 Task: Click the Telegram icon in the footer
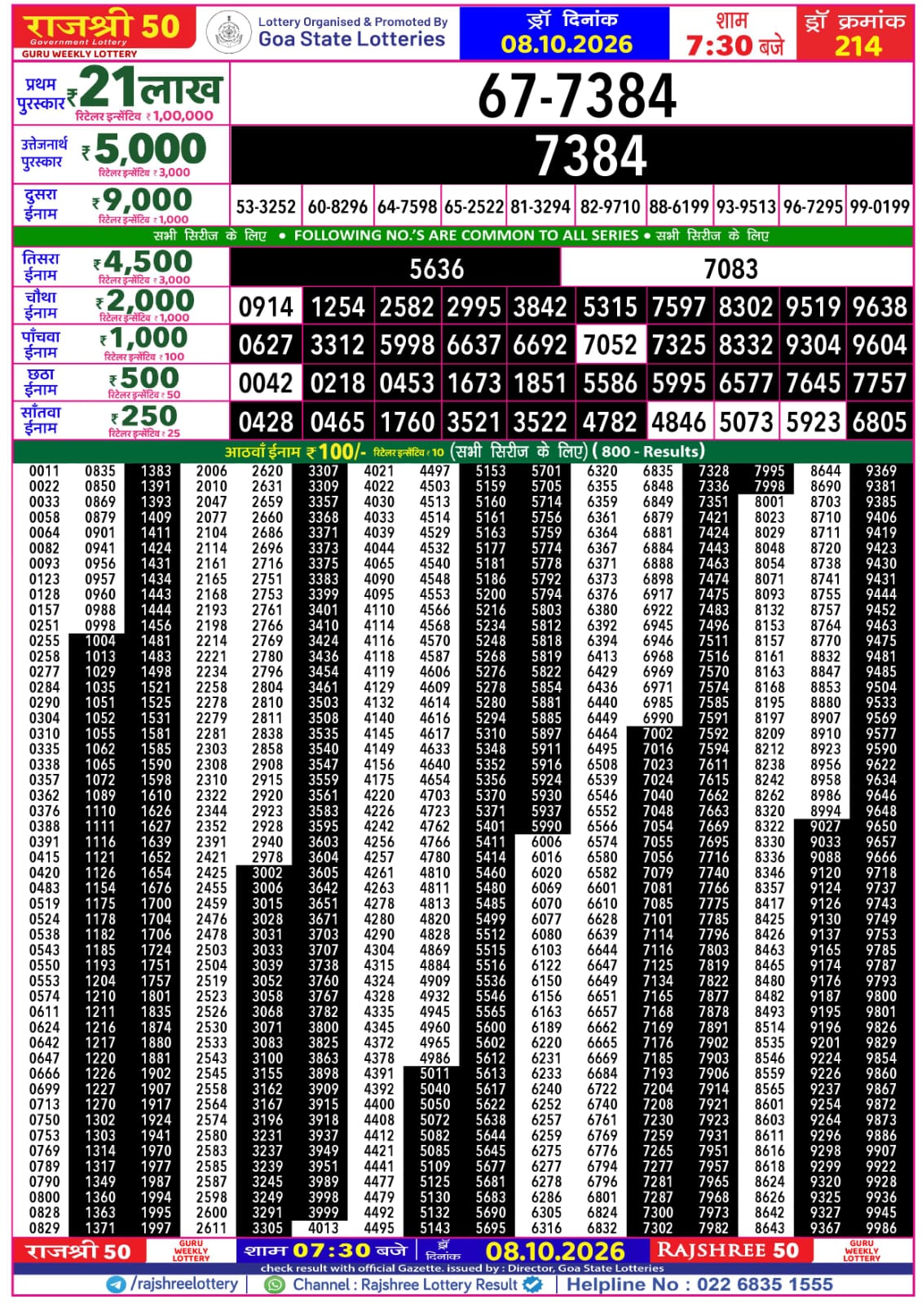117,1284
